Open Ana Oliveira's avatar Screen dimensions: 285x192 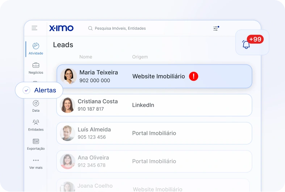[x=67, y=161]
